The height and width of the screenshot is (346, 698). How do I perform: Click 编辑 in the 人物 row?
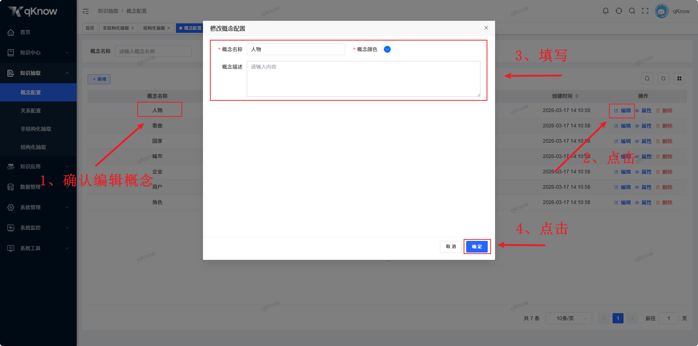pos(622,111)
